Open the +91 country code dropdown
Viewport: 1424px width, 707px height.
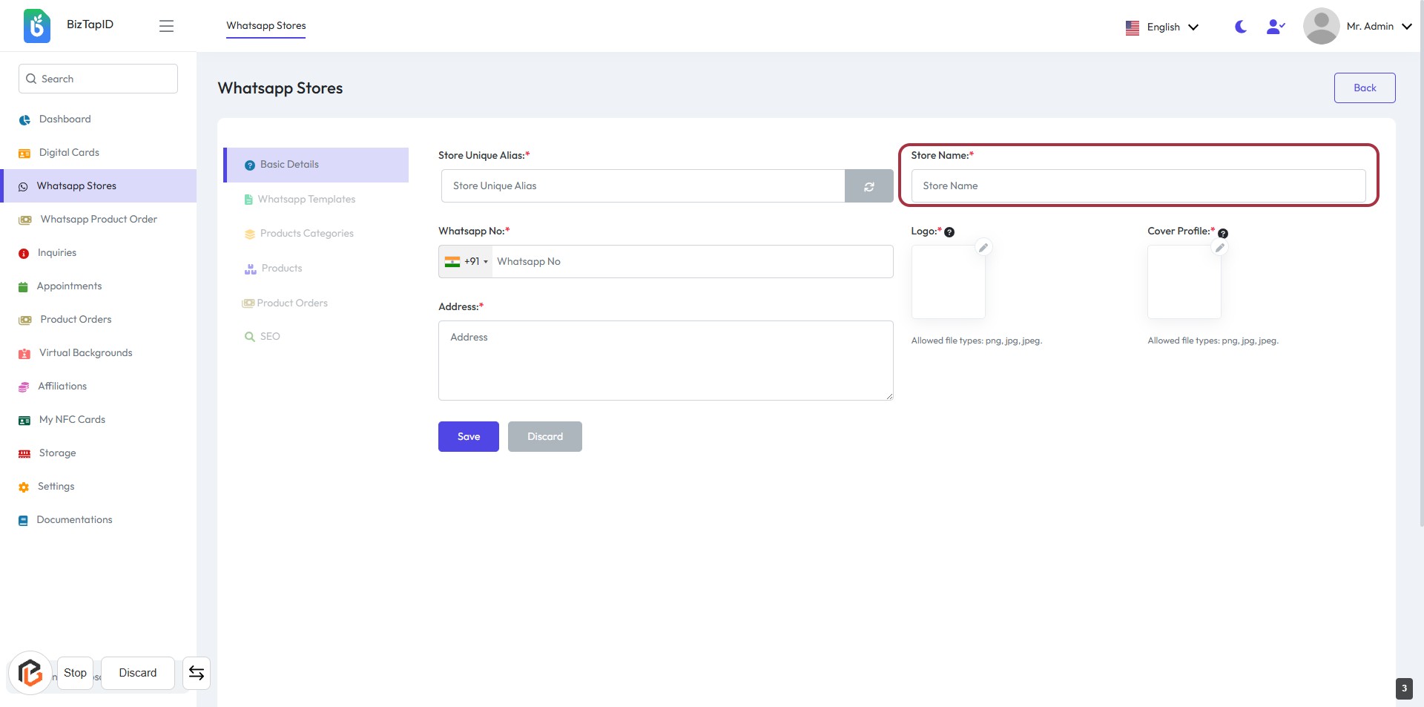click(x=467, y=262)
